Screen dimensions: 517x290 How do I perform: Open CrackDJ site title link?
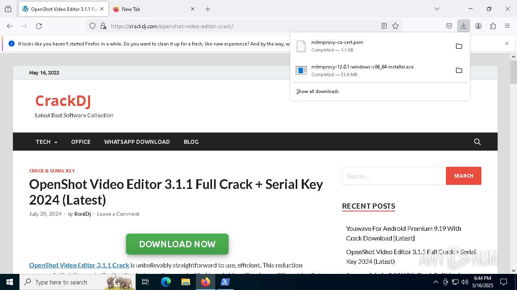tap(63, 101)
